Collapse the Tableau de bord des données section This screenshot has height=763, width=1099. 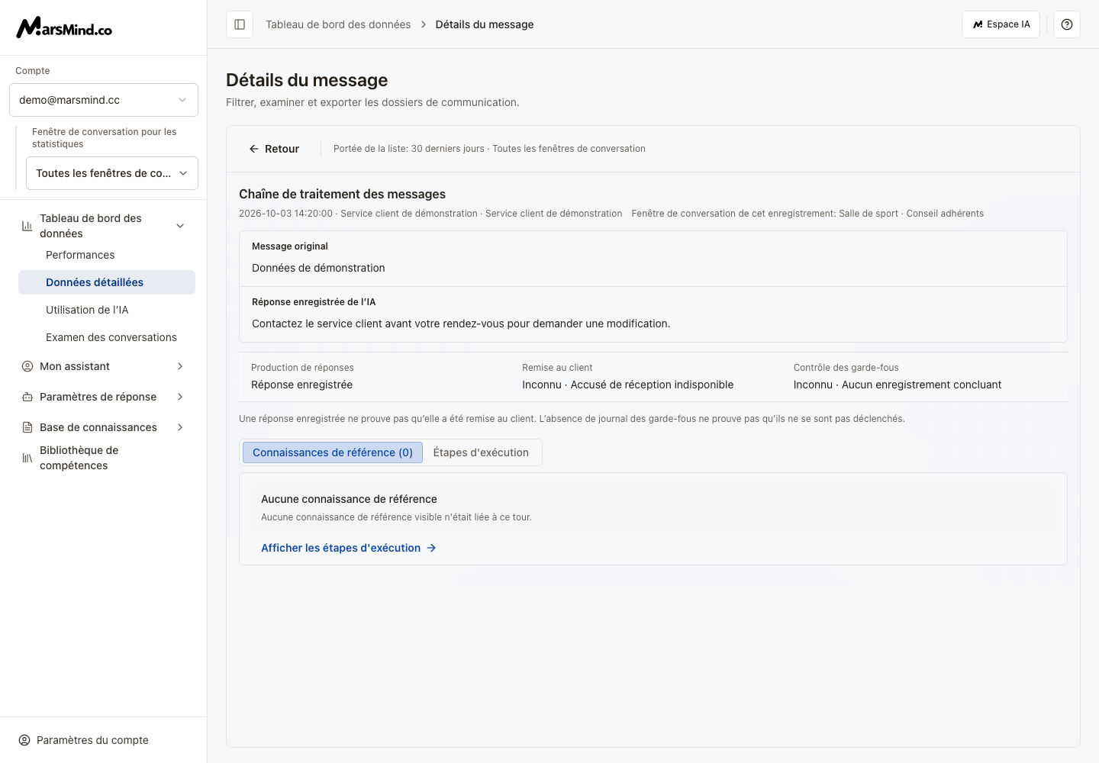(x=180, y=226)
